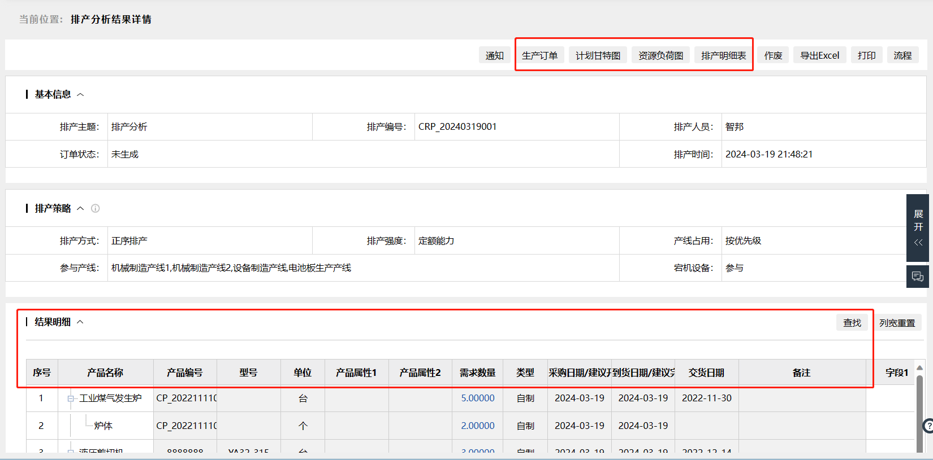Reset column widths with 列宽重置
This screenshot has height=460, width=933.
[897, 323]
